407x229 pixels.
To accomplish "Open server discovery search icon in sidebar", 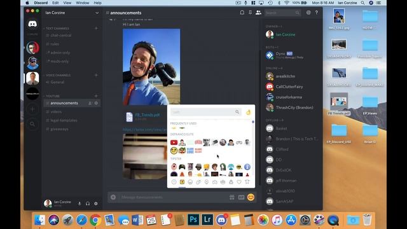I will 32,124.
